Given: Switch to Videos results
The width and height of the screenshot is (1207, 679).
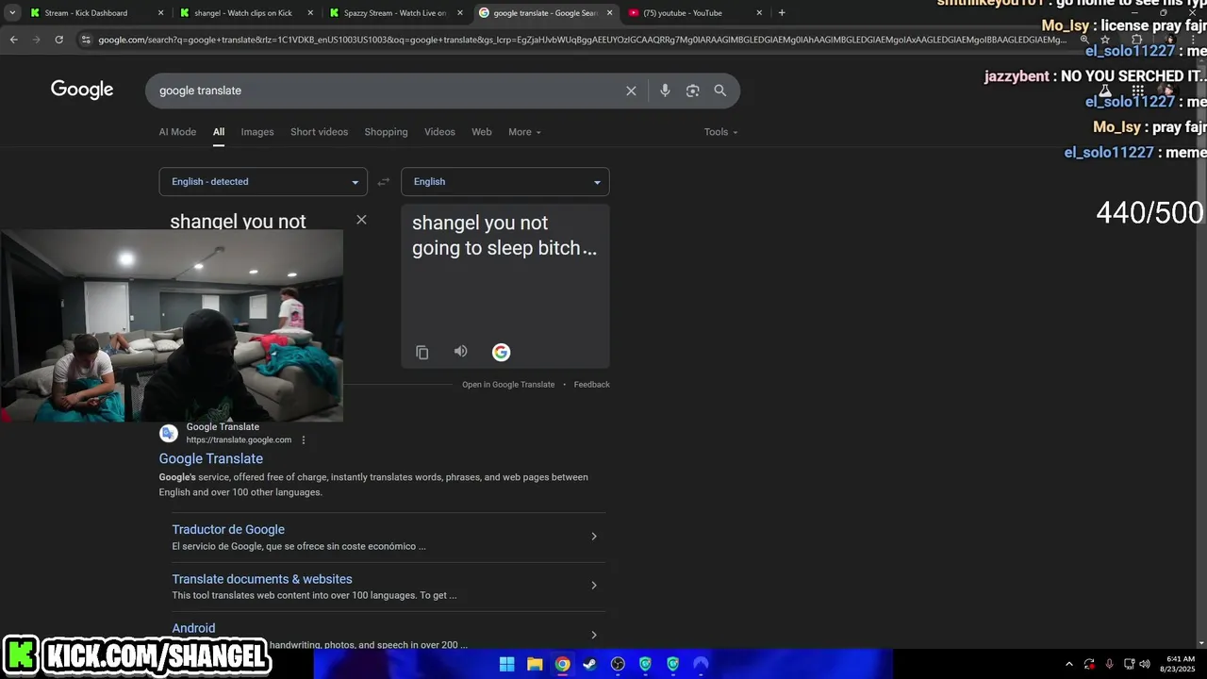Looking at the screenshot, I should tap(439, 132).
